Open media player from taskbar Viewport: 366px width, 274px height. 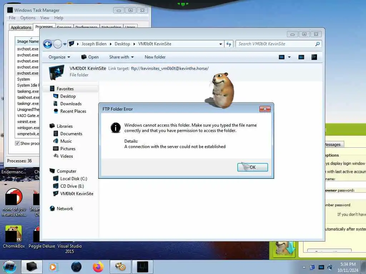coord(53,267)
